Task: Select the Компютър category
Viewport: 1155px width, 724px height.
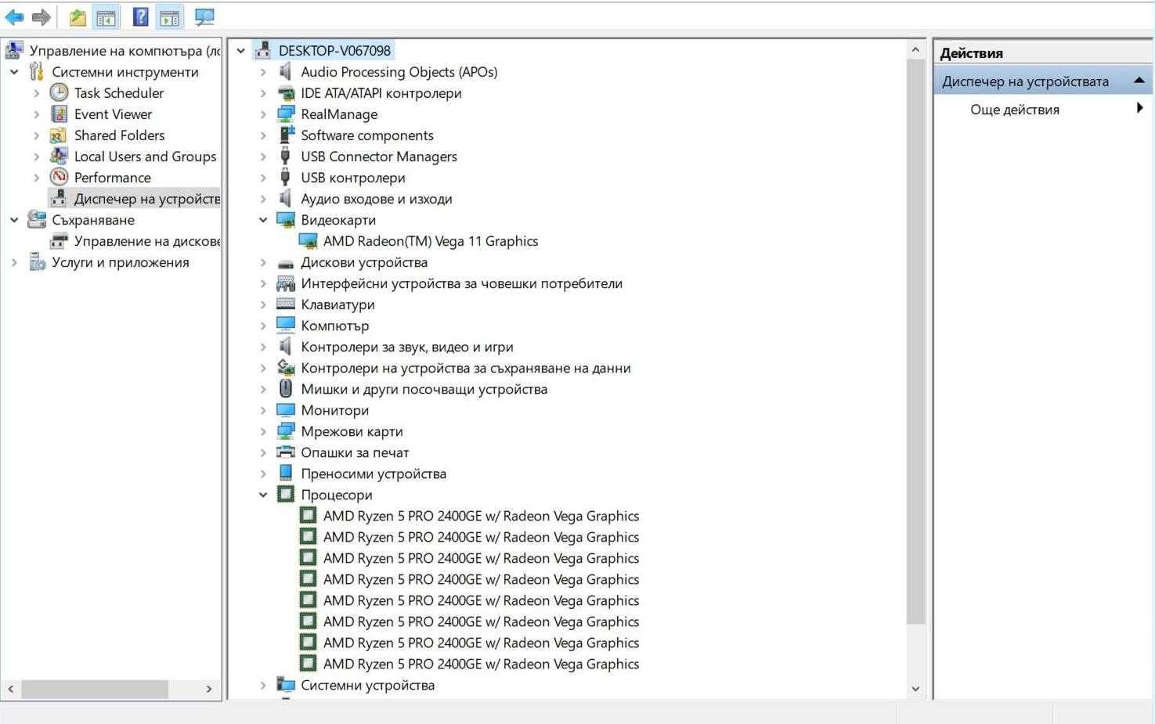Action: click(335, 326)
